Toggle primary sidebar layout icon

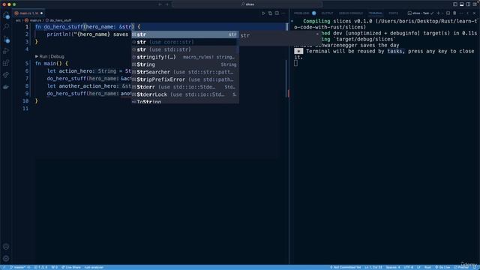pyautogui.click(x=455, y=4)
